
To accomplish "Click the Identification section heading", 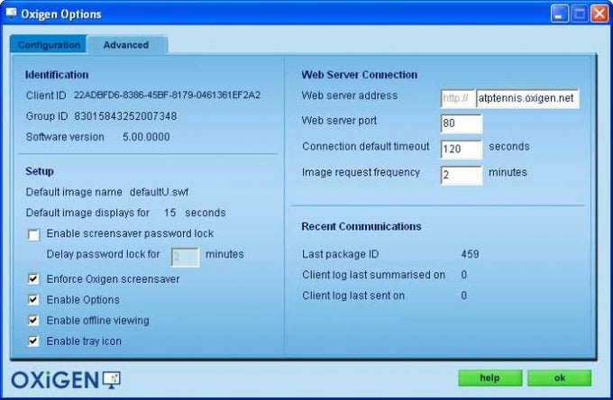I will coord(57,75).
